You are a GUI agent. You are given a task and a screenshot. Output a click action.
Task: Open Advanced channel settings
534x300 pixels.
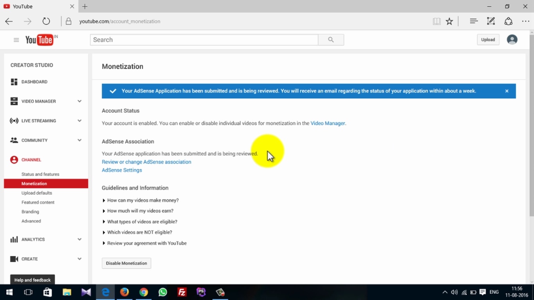(x=31, y=221)
